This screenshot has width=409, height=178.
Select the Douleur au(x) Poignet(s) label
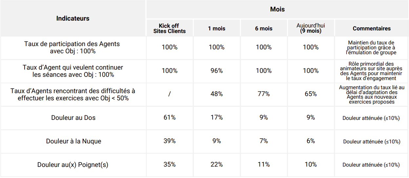point(73,165)
